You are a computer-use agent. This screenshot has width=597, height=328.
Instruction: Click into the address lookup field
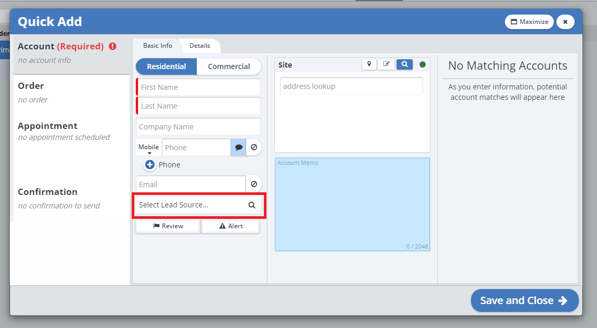coord(351,86)
